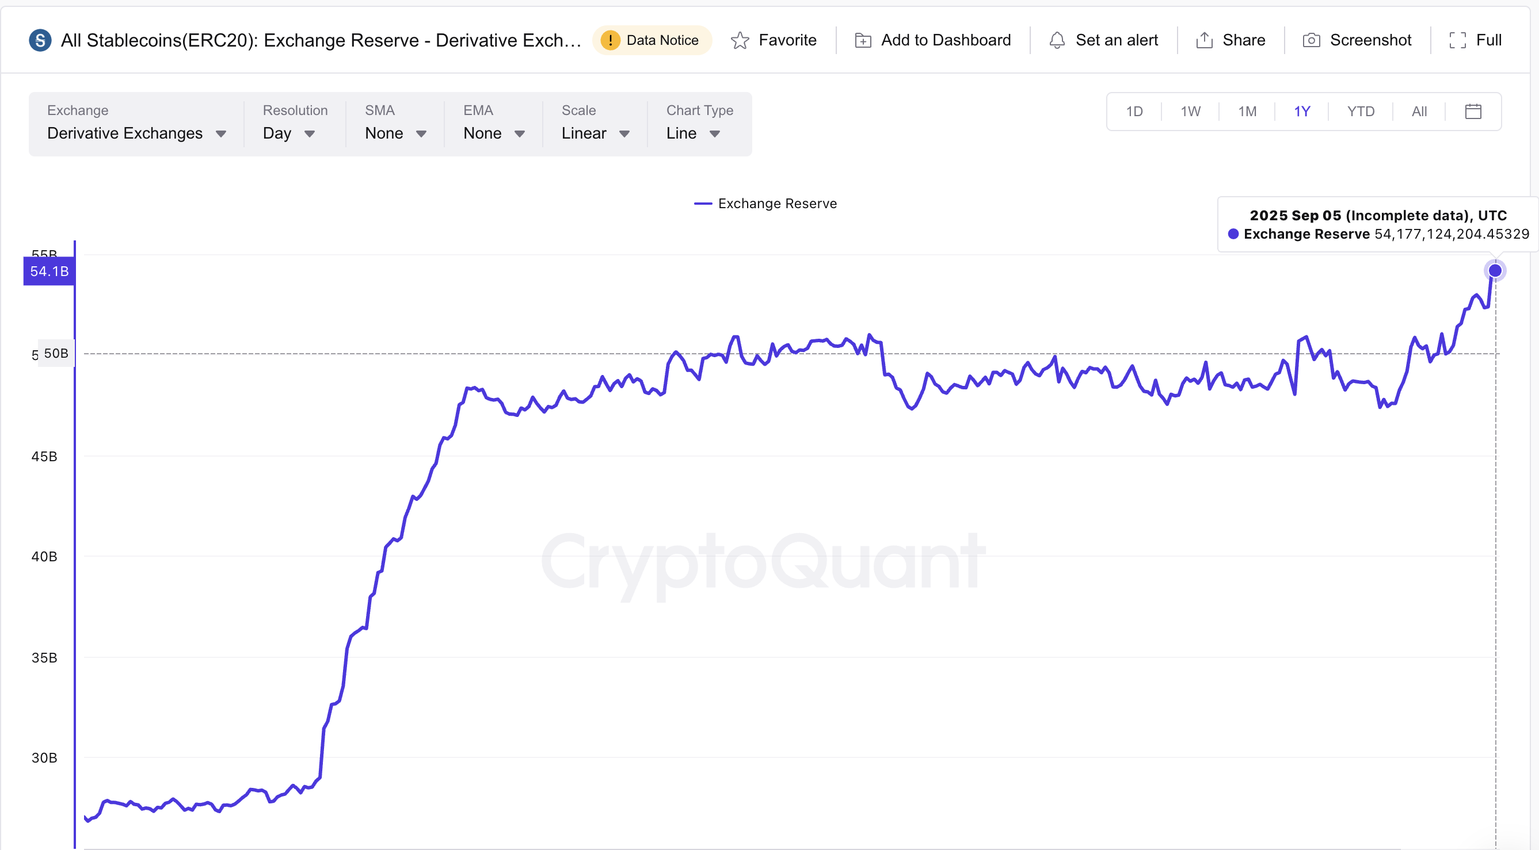
Task: Click the Set an alert bell icon
Action: pyautogui.click(x=1057, y=40)
